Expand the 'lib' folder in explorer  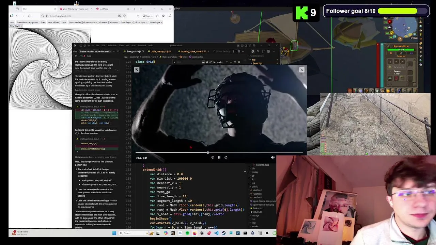click(253, 179)
